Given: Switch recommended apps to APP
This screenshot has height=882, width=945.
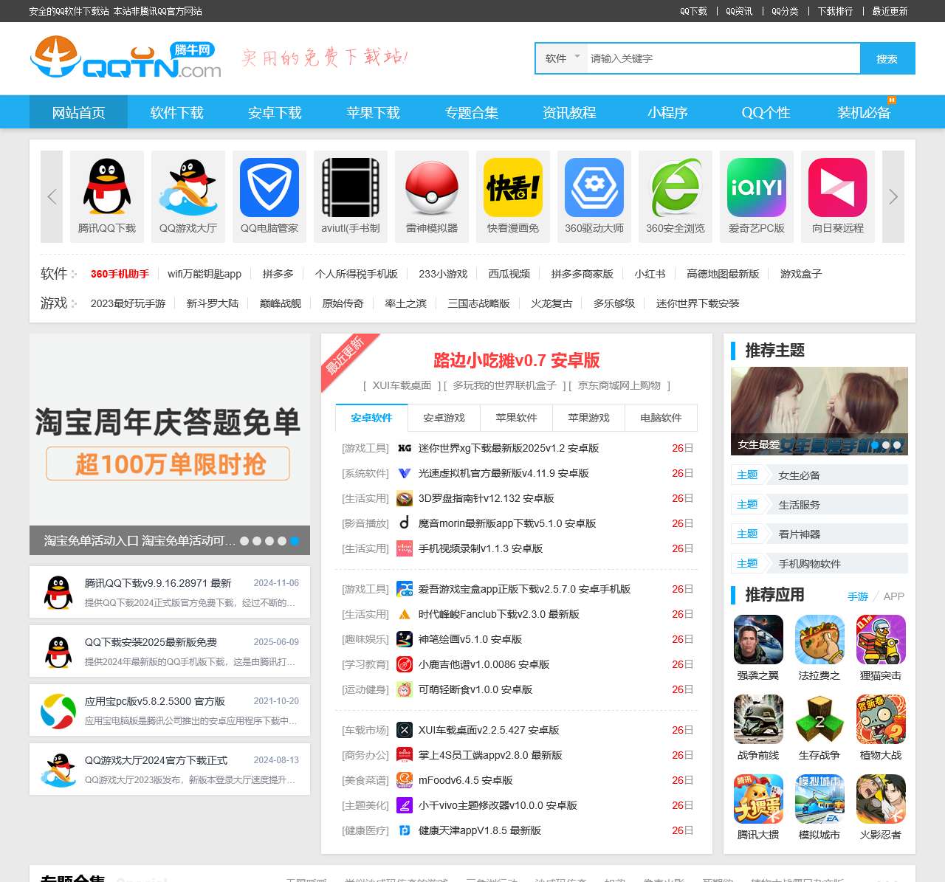Looking at the screenshot, I should (x=893, y=596).
